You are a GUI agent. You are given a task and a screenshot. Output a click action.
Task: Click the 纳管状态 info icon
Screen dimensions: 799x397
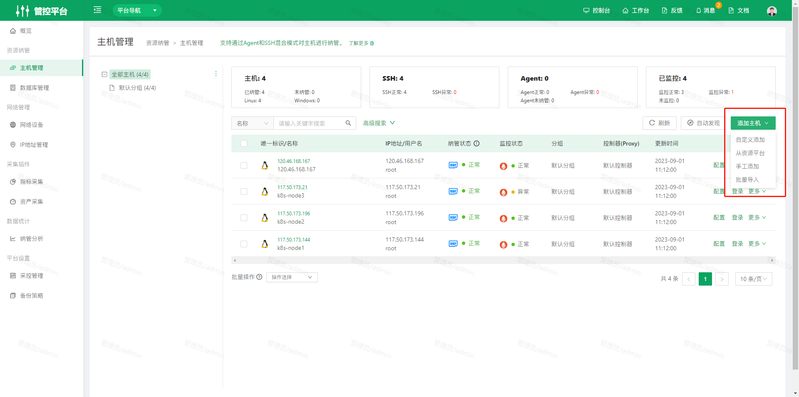point(476,143)
